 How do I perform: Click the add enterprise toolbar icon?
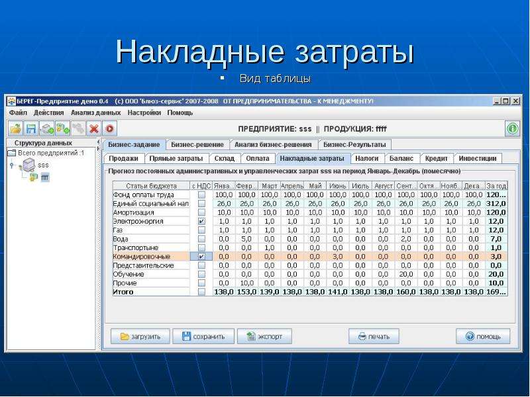pyautogui.click(x=47, y=129)
